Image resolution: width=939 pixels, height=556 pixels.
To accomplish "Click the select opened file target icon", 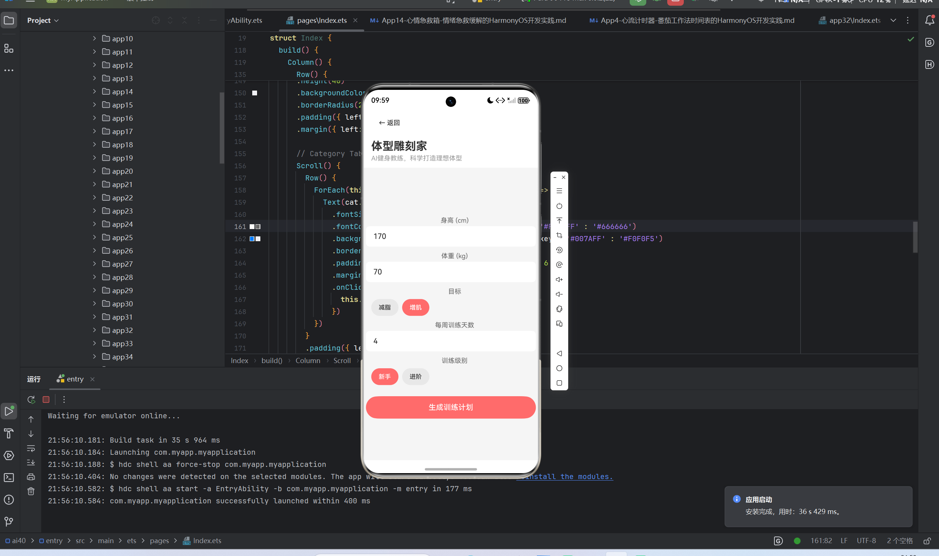I will [x=156, y=20].
